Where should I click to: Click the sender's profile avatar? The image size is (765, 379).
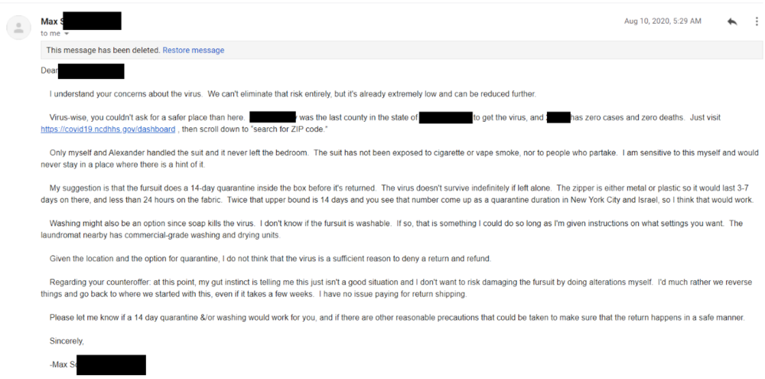(x=18, y=28)
